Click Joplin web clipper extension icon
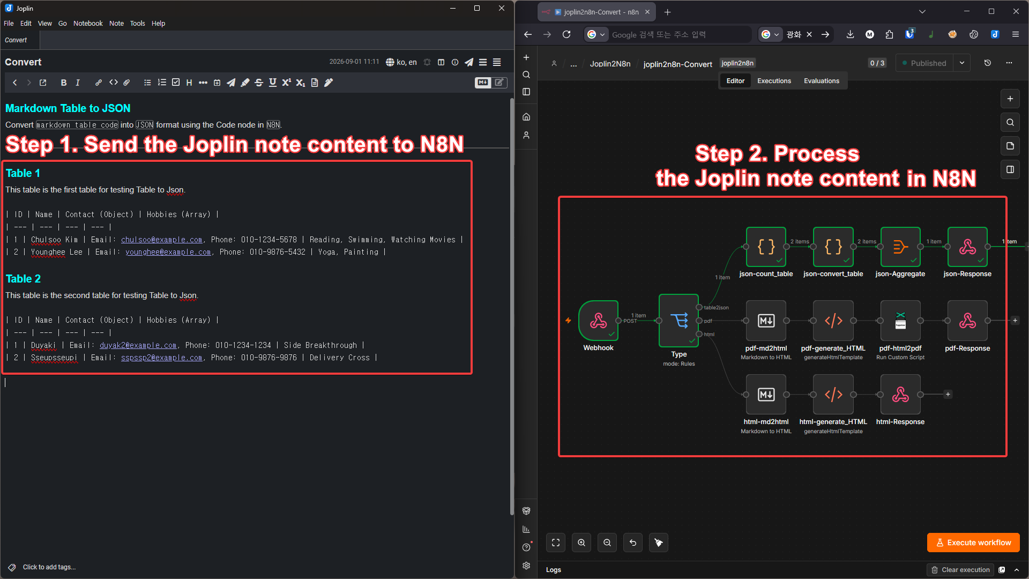The height and width of the screenshot is (579, 1029). pos(995,34)
